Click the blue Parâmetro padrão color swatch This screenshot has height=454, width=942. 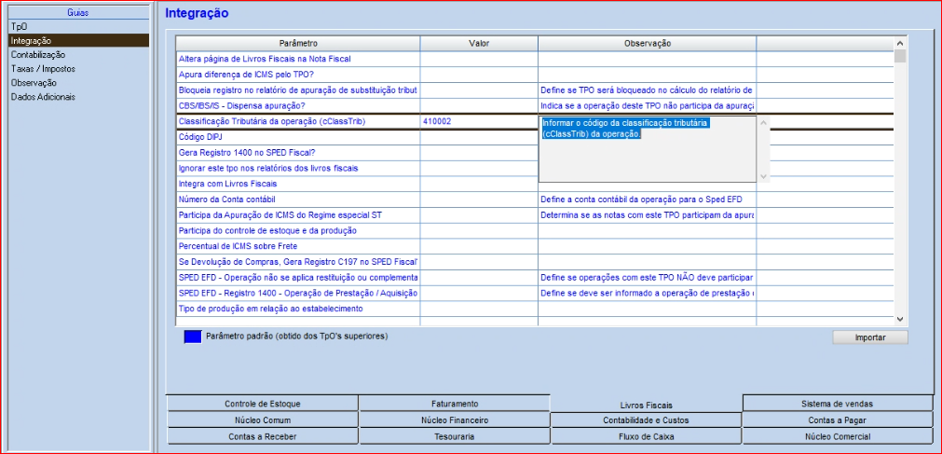(x=193, y=337)
